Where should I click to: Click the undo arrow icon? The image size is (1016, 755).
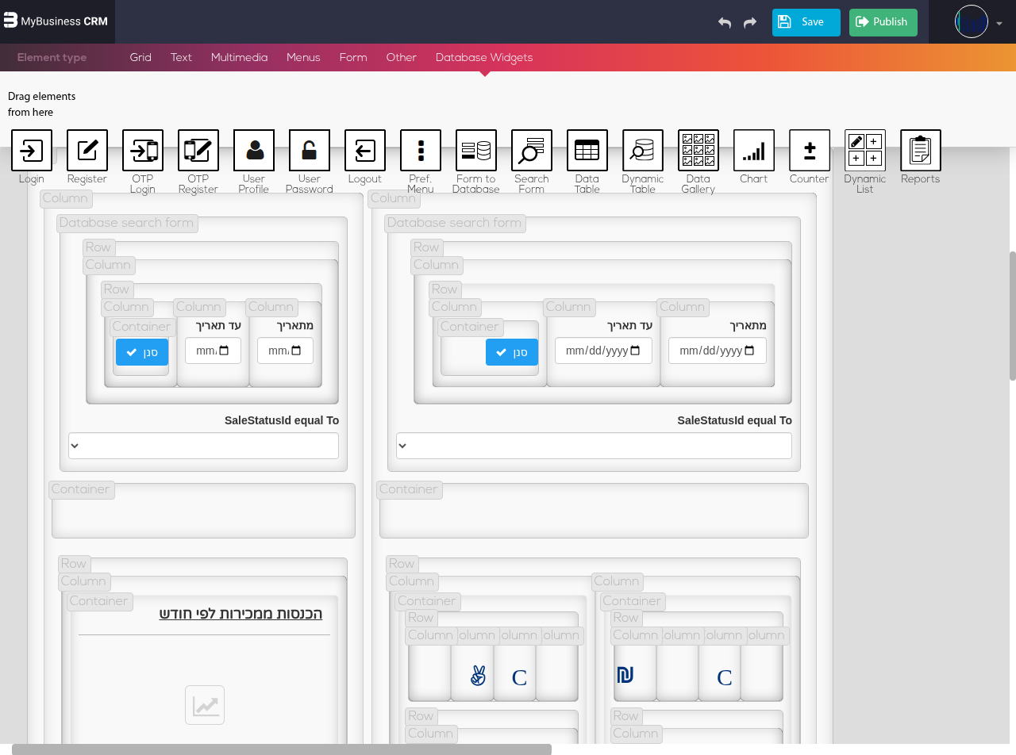[724, 23]
